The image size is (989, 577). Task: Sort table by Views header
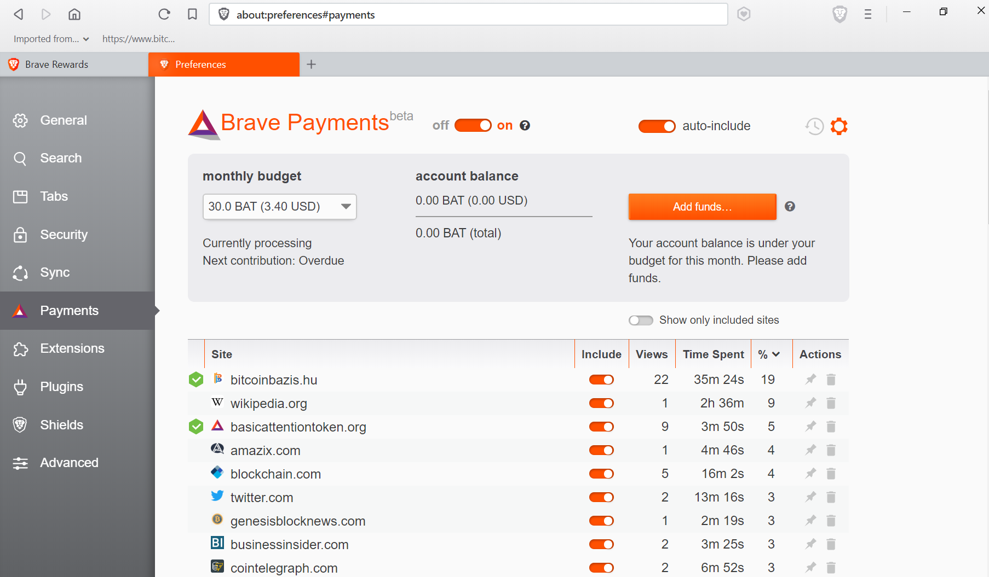tap(652, 354)
